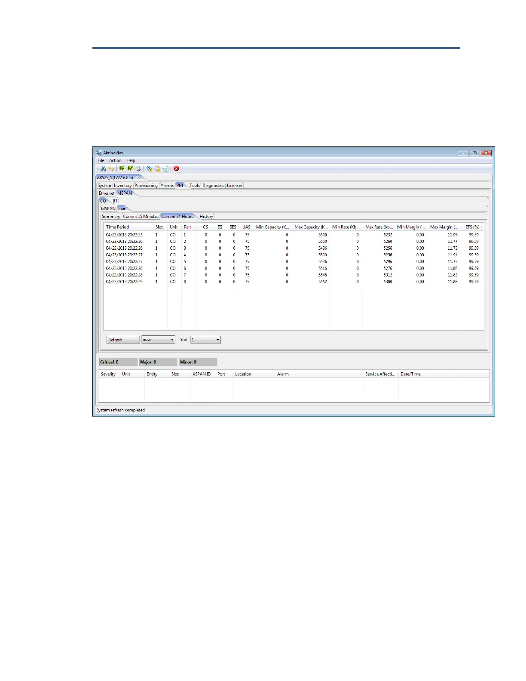Select the MSPAN sub-tab next to Ethernet
This screenshot has width=526, height=681.
tap(125, 193)
